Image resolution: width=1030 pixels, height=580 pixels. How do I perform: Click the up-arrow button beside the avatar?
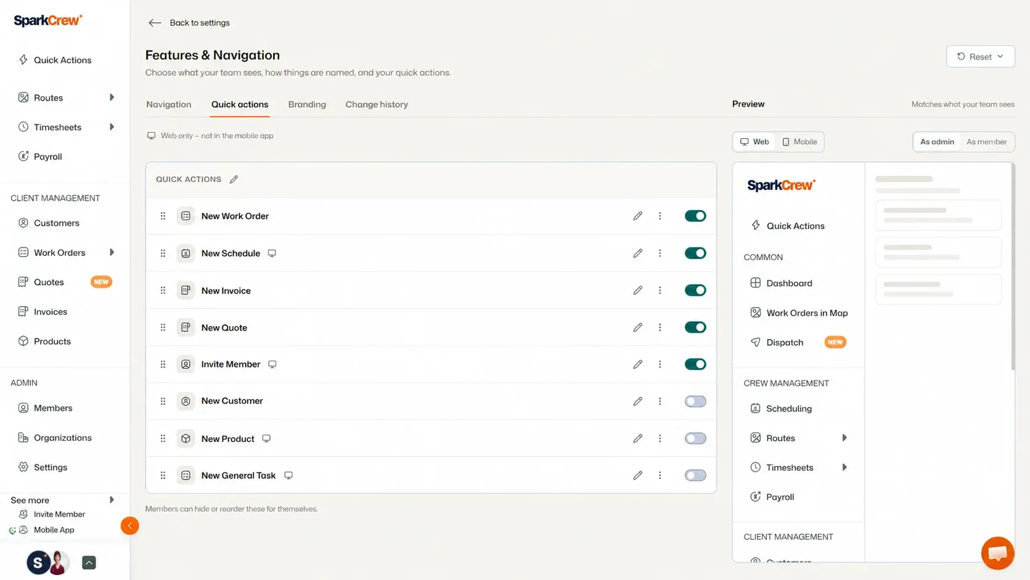click(x=89, y=562)
